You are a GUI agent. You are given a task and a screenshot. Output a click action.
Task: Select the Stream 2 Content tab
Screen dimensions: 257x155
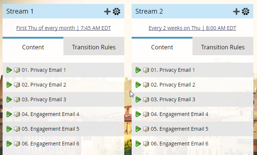[x=162, y=47]
